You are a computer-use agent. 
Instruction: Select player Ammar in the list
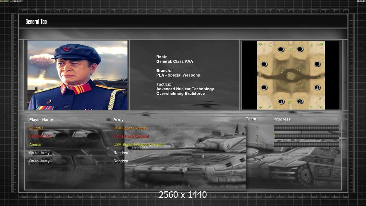tap(35, 145)
